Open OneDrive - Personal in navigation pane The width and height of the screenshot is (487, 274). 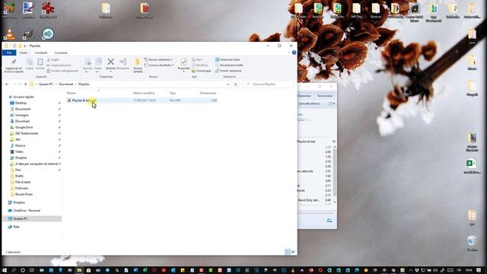pyautogui.click(x=27, y=211)
